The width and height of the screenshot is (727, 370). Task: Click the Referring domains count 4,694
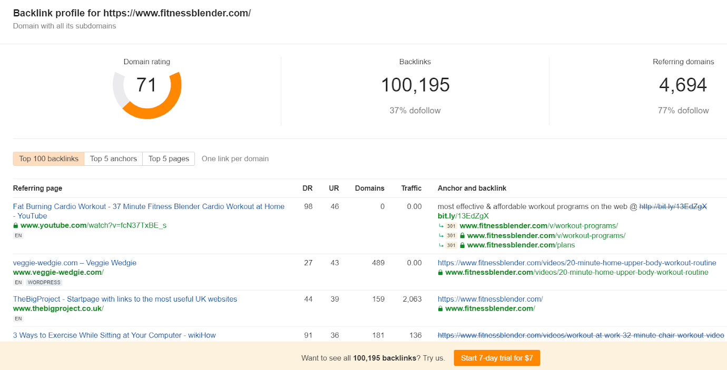click(683, 85)
